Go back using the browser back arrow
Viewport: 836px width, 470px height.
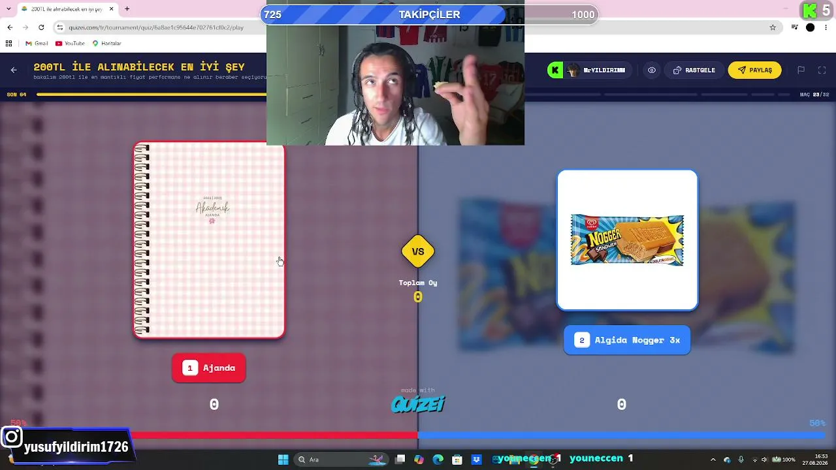click(10, 27)
